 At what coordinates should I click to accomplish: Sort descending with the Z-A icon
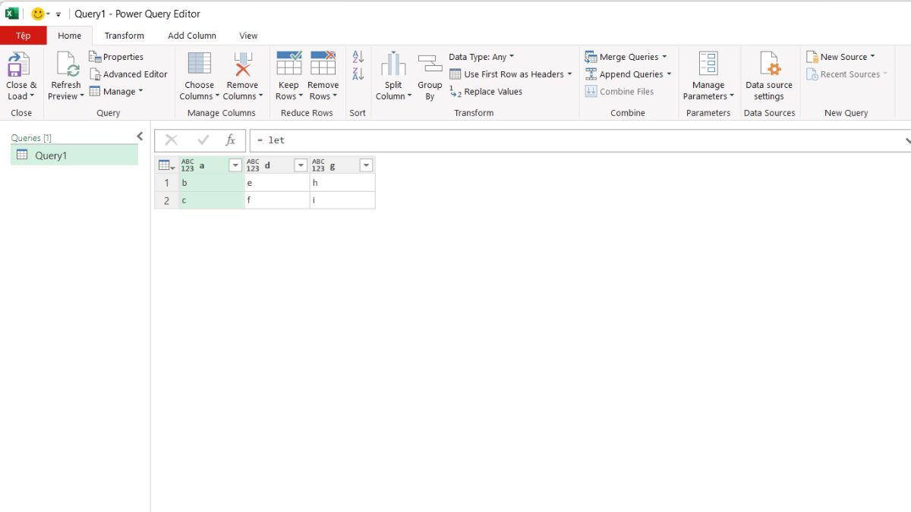click(x=358, y=74)
